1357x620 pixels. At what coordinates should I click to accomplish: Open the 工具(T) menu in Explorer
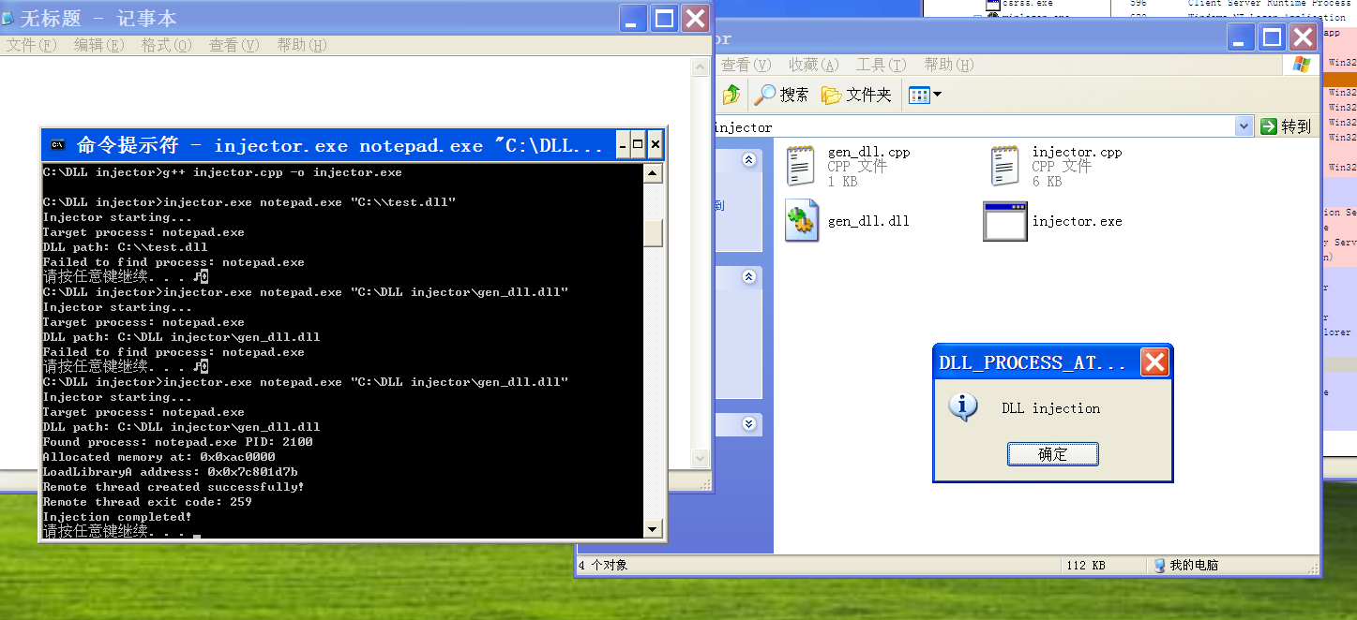click(x=881, y=65)
